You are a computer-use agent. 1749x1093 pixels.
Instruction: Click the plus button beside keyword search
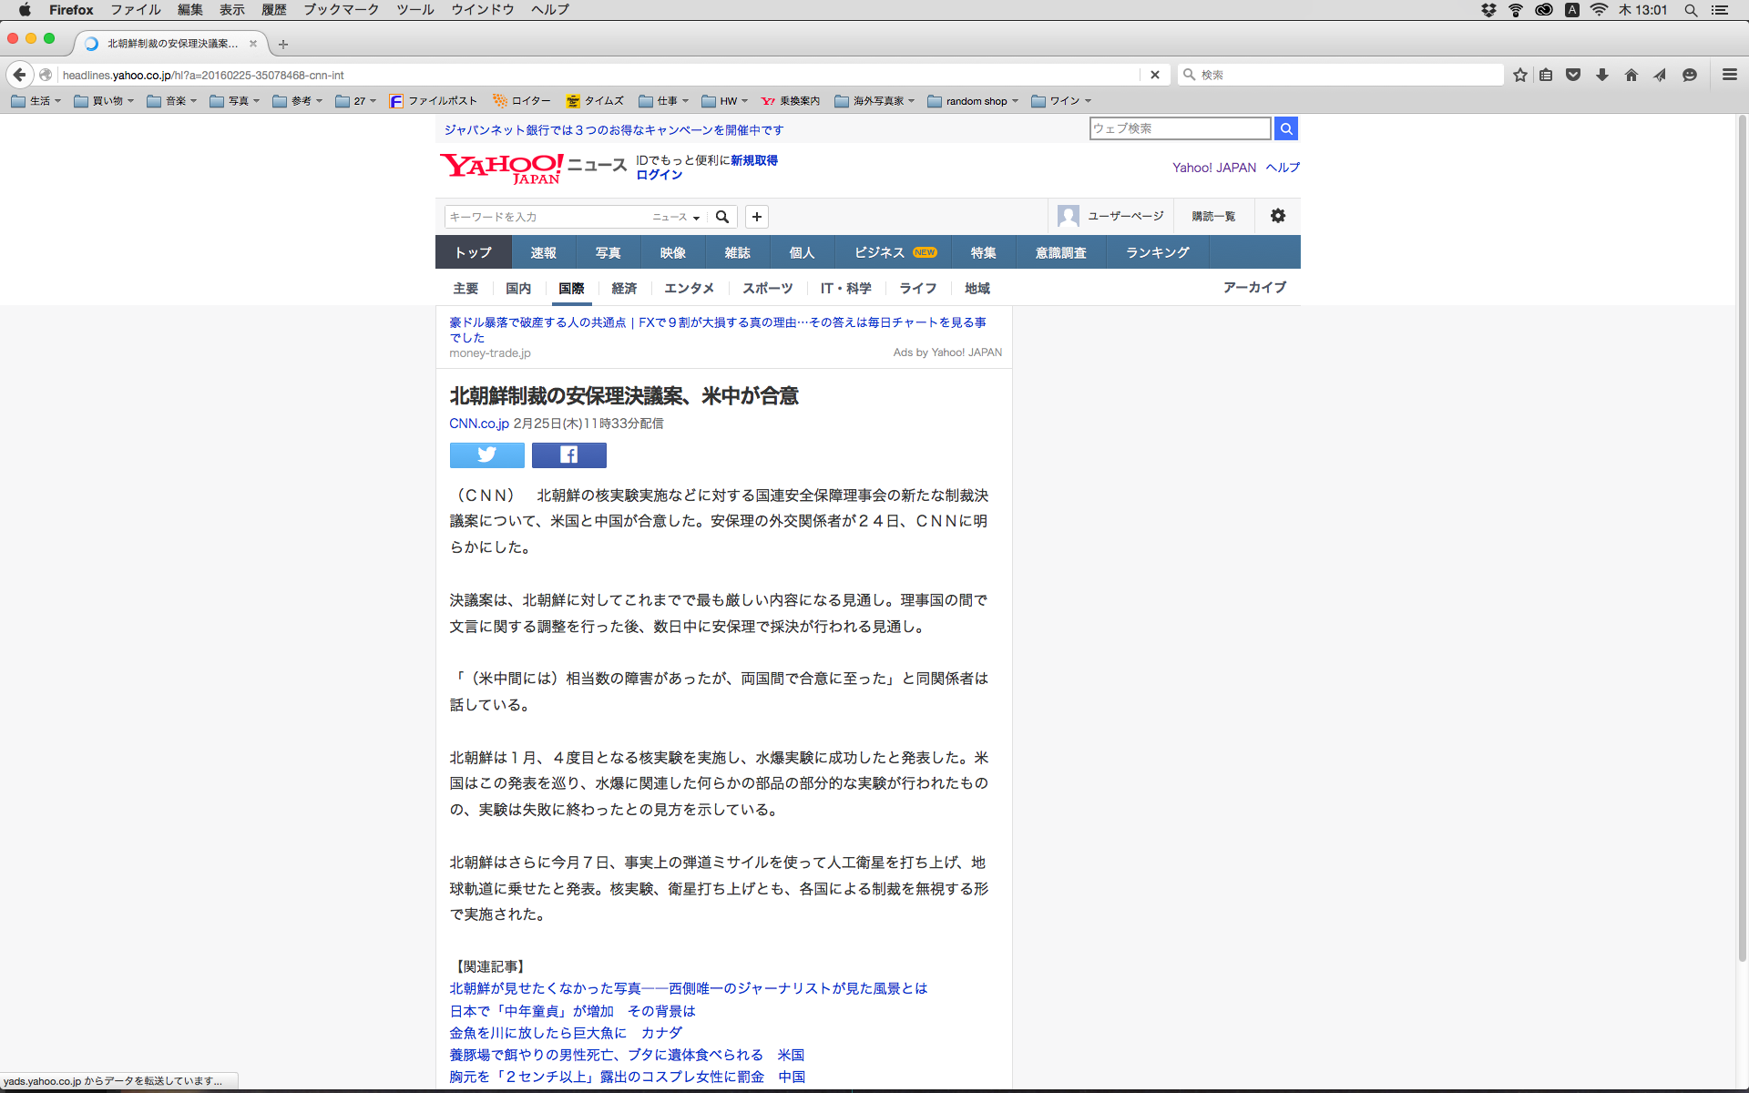coord(756,217)
